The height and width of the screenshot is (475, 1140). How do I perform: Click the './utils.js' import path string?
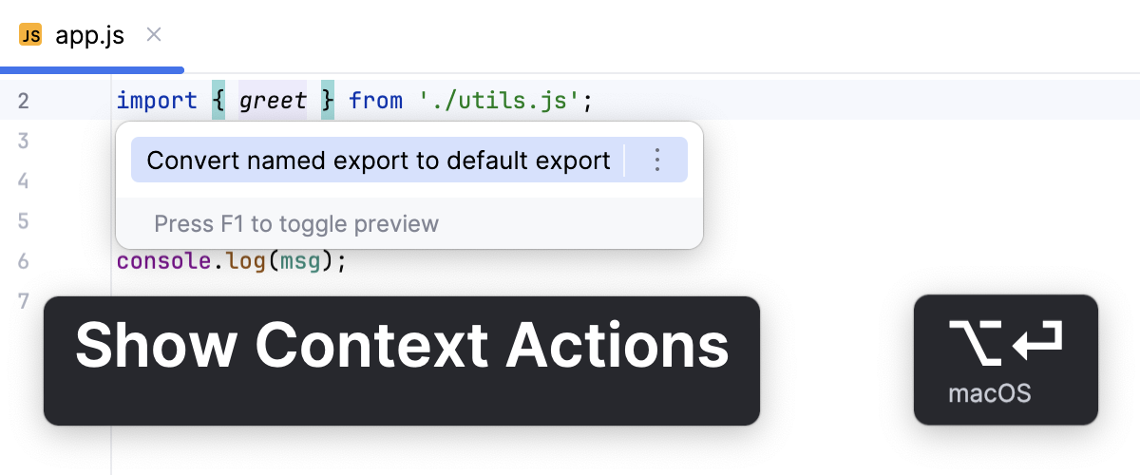(x=500, y=101)
